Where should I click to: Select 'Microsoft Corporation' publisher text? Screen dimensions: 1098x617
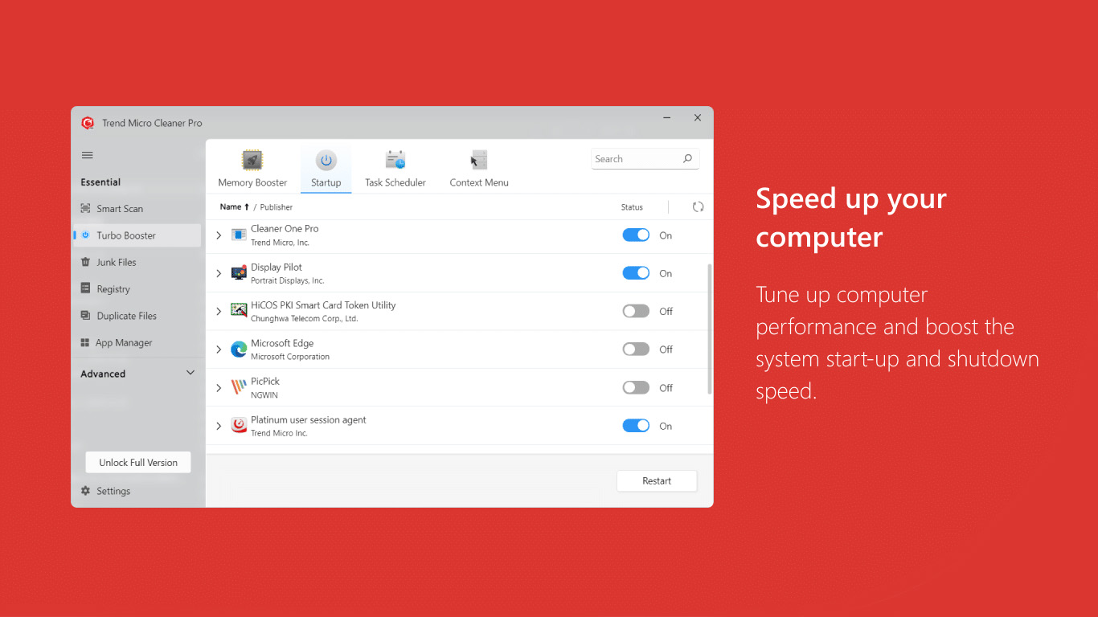click(x=290, y=357)
